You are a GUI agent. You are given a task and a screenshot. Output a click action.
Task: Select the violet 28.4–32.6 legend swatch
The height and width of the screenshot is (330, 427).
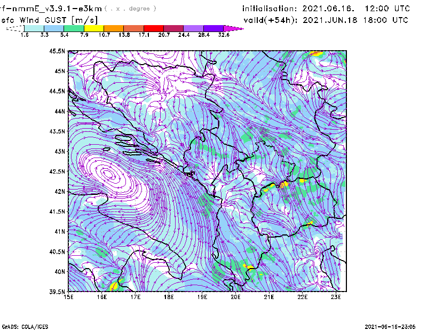click(x=213, y=28)
